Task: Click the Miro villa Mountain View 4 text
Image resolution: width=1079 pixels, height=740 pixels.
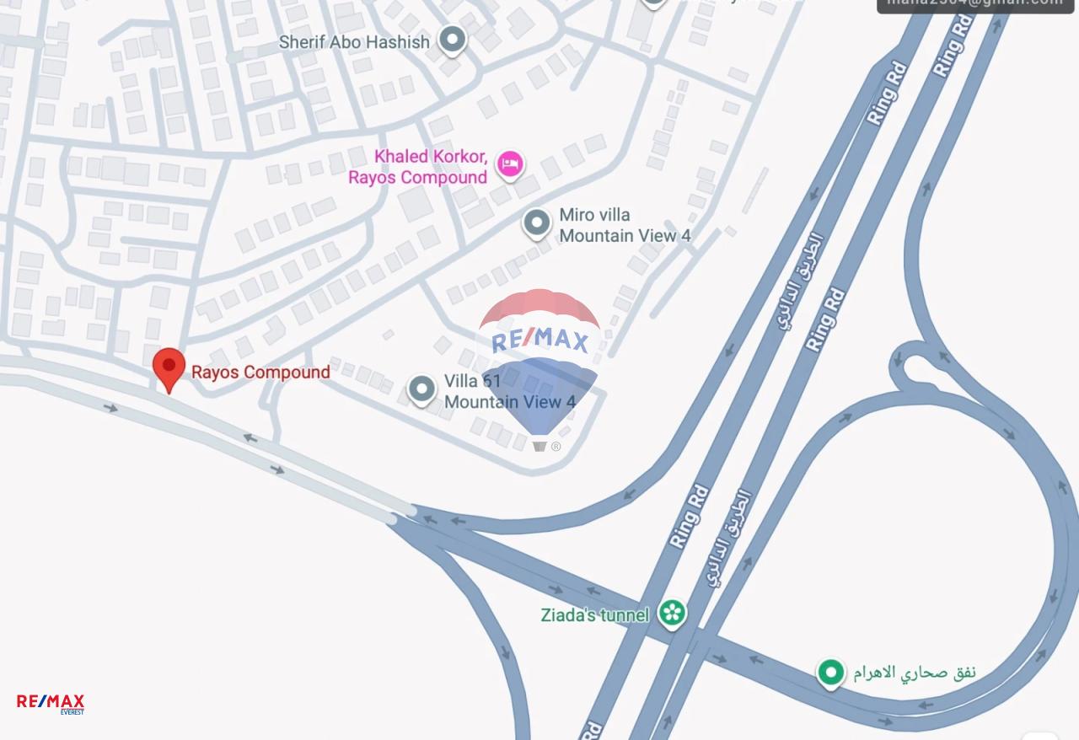Action: (x=625, y=225)
